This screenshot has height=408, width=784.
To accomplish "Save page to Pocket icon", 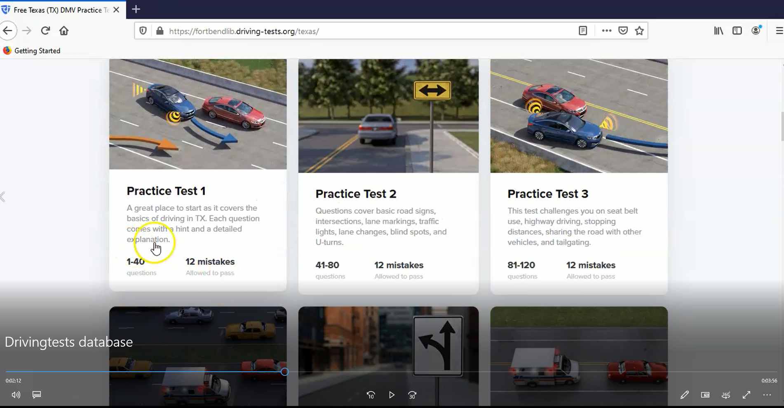I will (623, 31).
